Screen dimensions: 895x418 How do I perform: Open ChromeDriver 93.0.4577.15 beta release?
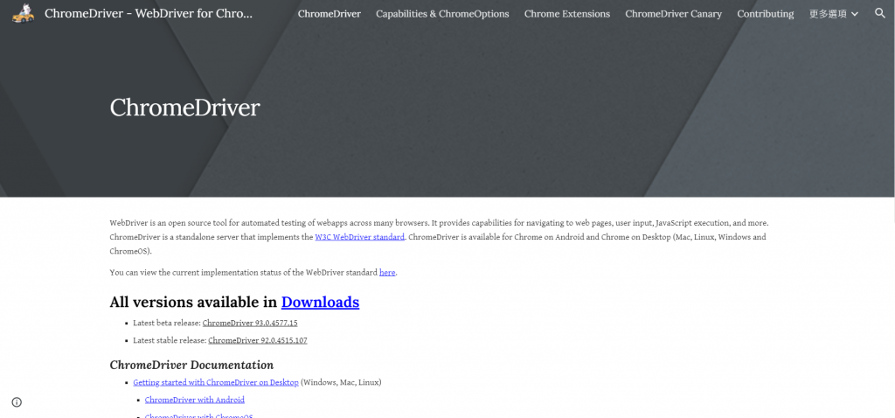click(x=250, y=323)
